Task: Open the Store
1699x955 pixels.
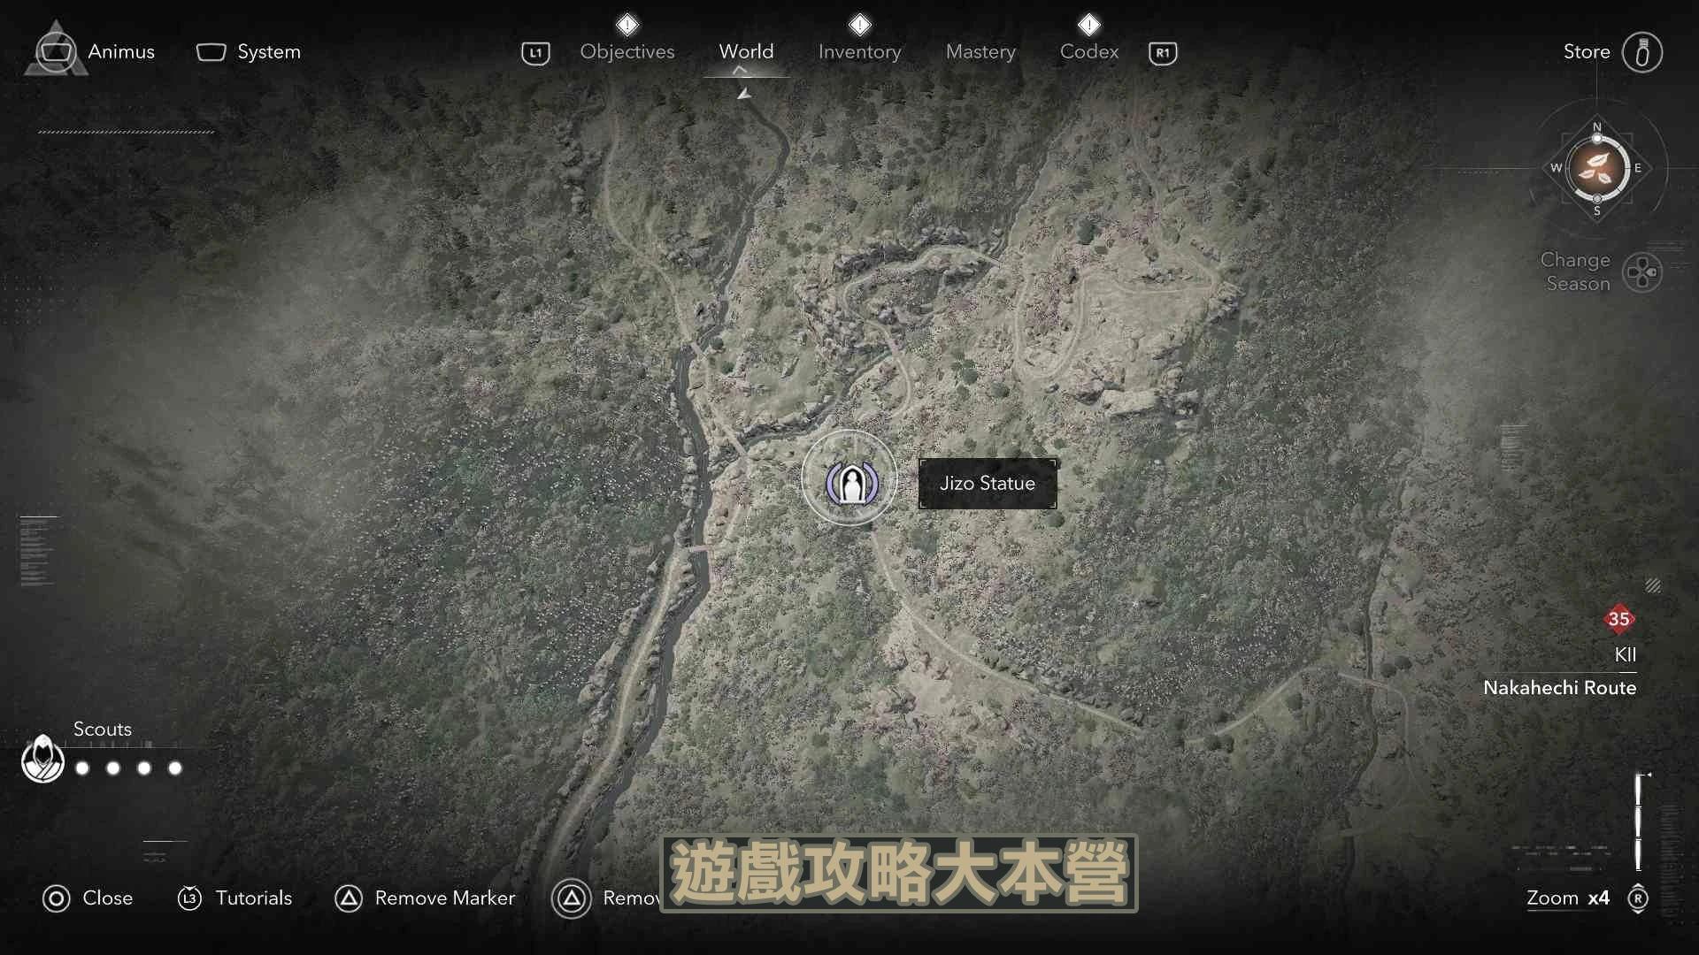Action: (x=1587, y=51)
